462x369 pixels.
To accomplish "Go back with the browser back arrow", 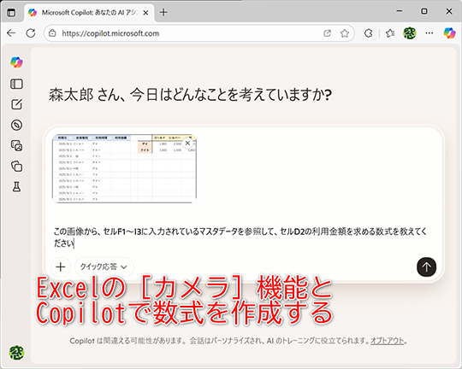I will click(x=11, y=33).
